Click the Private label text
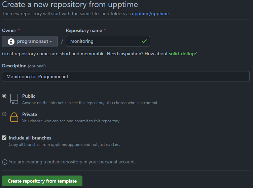Viewport: 253px width, 188px height. pyautogui.click(x=30, y=114)
